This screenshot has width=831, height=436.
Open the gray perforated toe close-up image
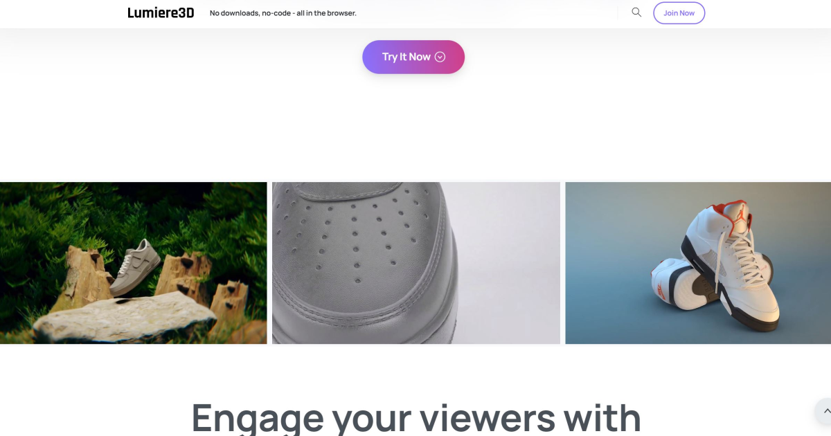[x=415, y=263]
